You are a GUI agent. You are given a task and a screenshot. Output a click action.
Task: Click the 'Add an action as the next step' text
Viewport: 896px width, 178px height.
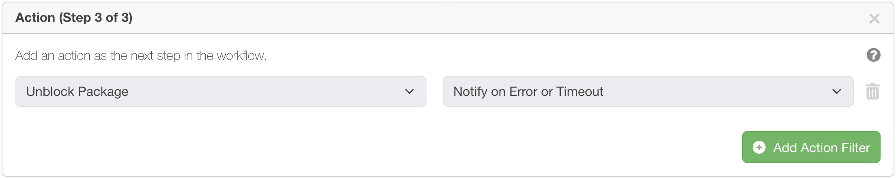141,55
